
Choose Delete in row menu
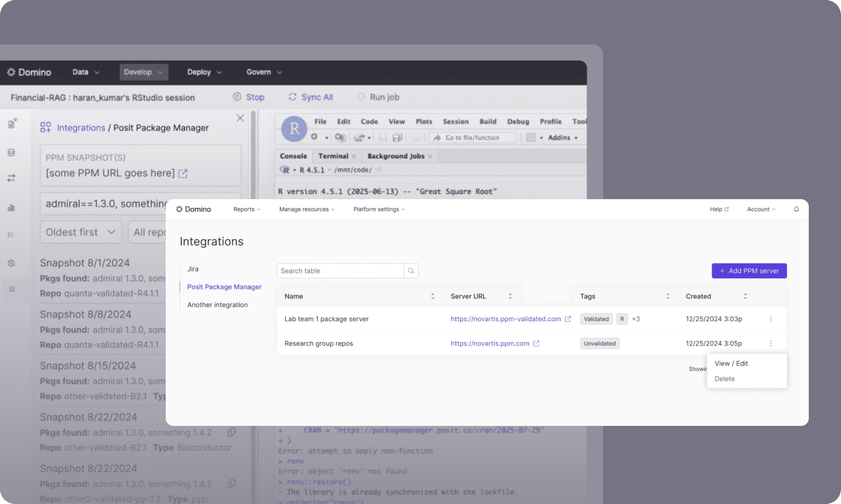pyautogui.click(x=724, y=379)
